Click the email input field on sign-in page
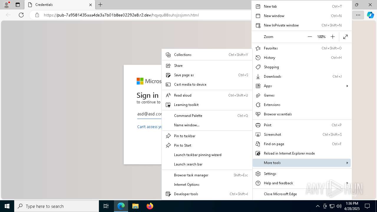The height and width of the screenshot is (212, 377). click(x=149, y=114)
